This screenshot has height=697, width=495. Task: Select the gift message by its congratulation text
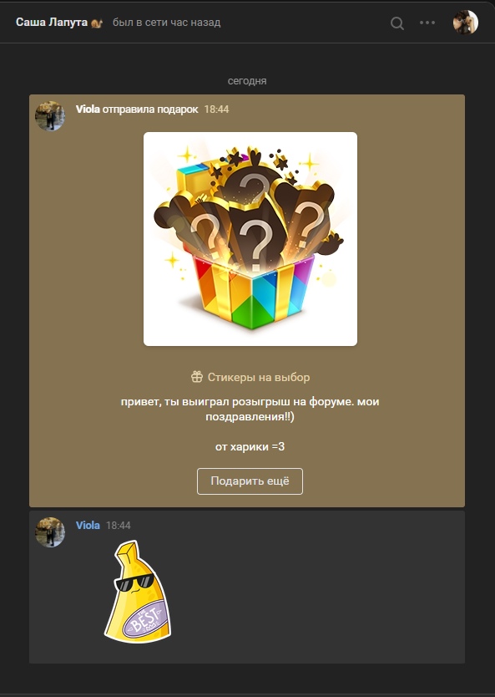pos(250,409)
